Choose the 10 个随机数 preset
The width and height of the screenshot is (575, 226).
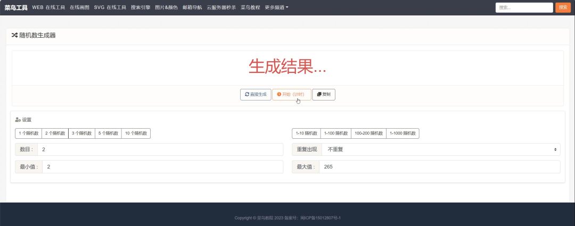[x=136, y=133]
